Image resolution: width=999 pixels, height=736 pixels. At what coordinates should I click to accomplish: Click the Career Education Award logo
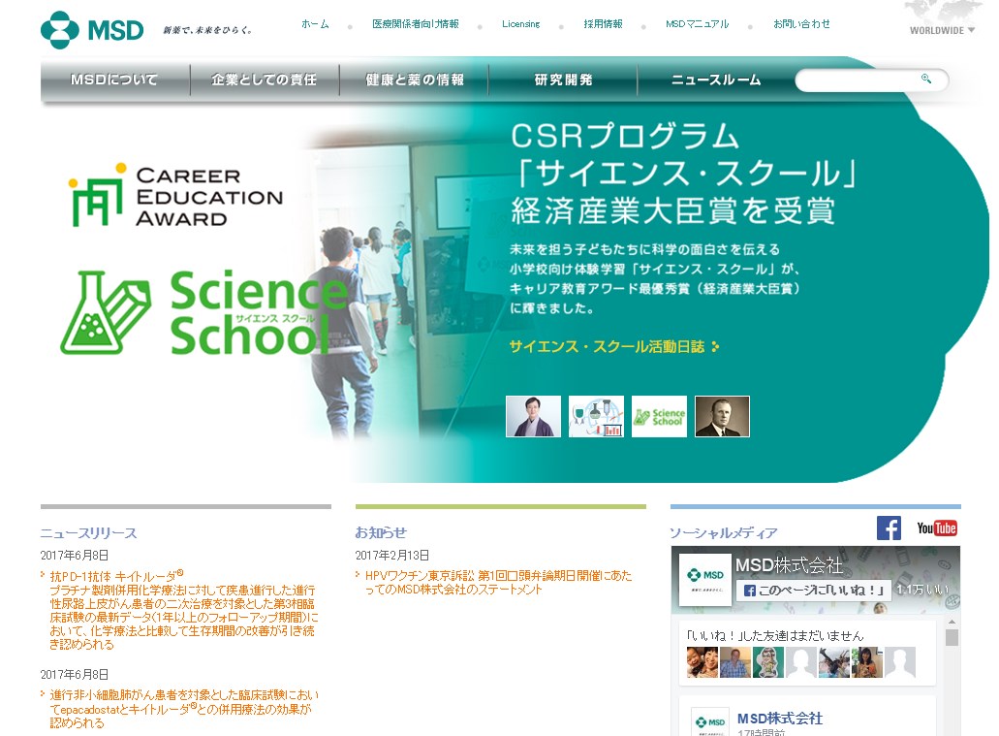175,196
